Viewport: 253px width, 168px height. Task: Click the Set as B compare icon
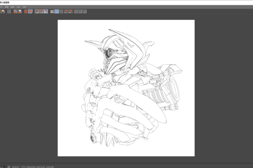(71, 11)
